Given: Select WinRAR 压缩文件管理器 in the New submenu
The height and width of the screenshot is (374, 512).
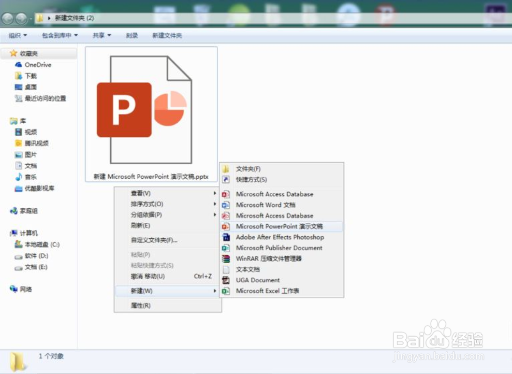Looking at the screenshot, I should click(273, 258).
